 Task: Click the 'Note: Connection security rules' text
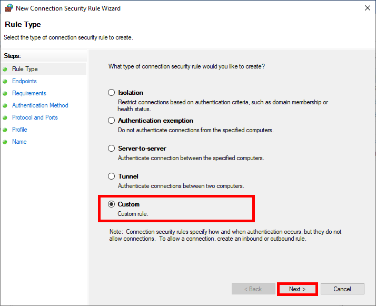click(225, 235)
